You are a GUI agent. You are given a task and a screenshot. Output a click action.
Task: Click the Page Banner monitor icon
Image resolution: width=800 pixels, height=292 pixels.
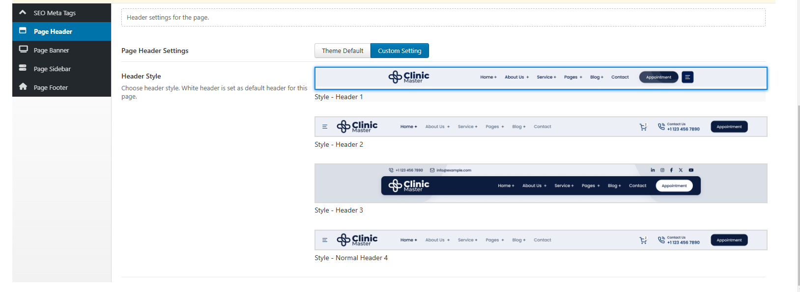23,50
